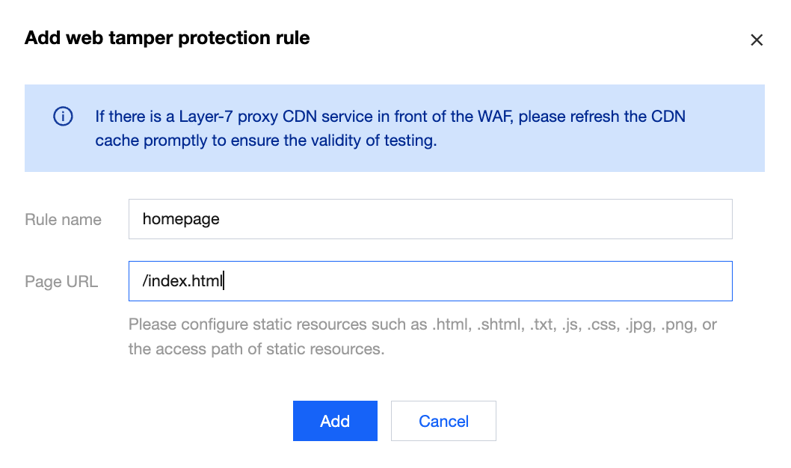Click the 'Page URL' label
Image resolution: width=791 pixels, height=468 pixels.
pyautogui.click(x=61, y=281)
